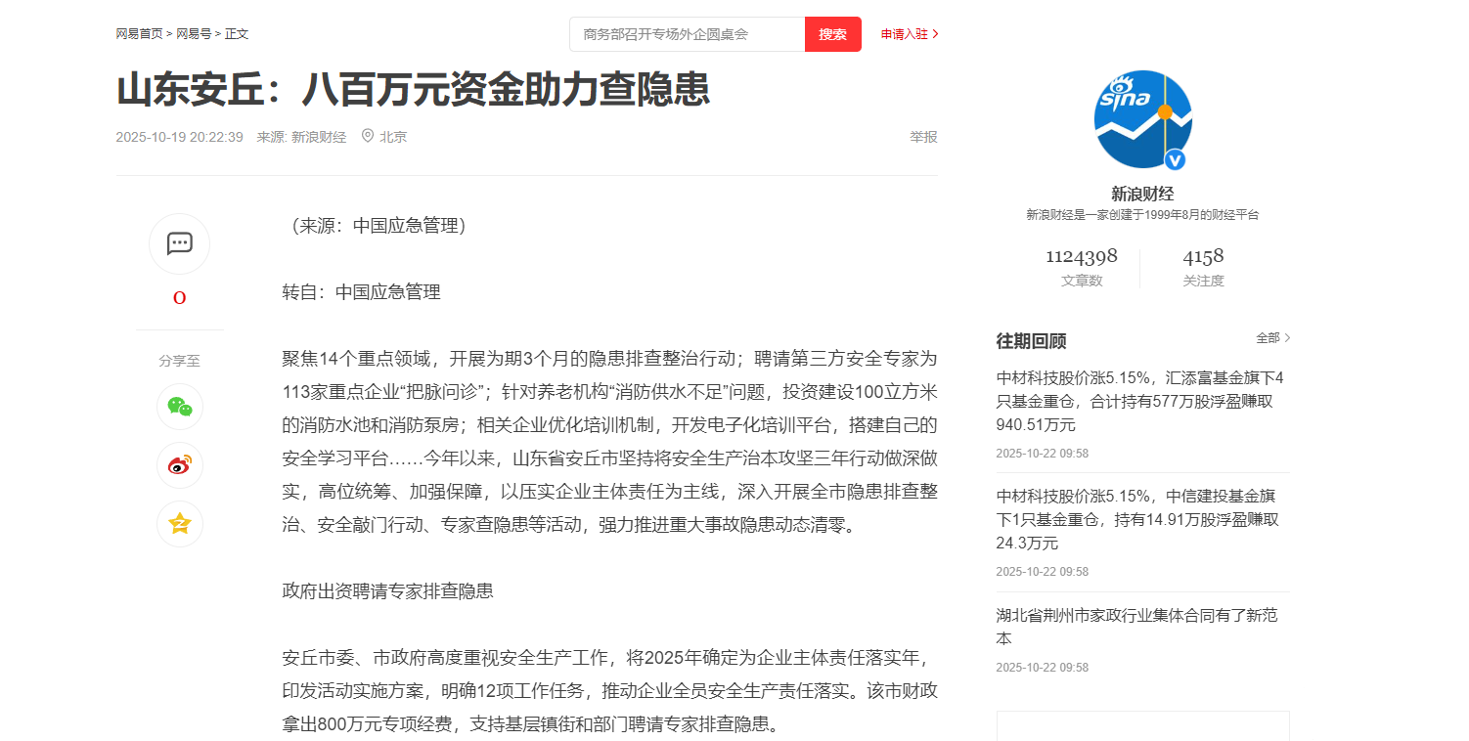Open the 新浪财经 account name in sidebar
The width and height of the screenshot is (1469, 741).
1142,194
